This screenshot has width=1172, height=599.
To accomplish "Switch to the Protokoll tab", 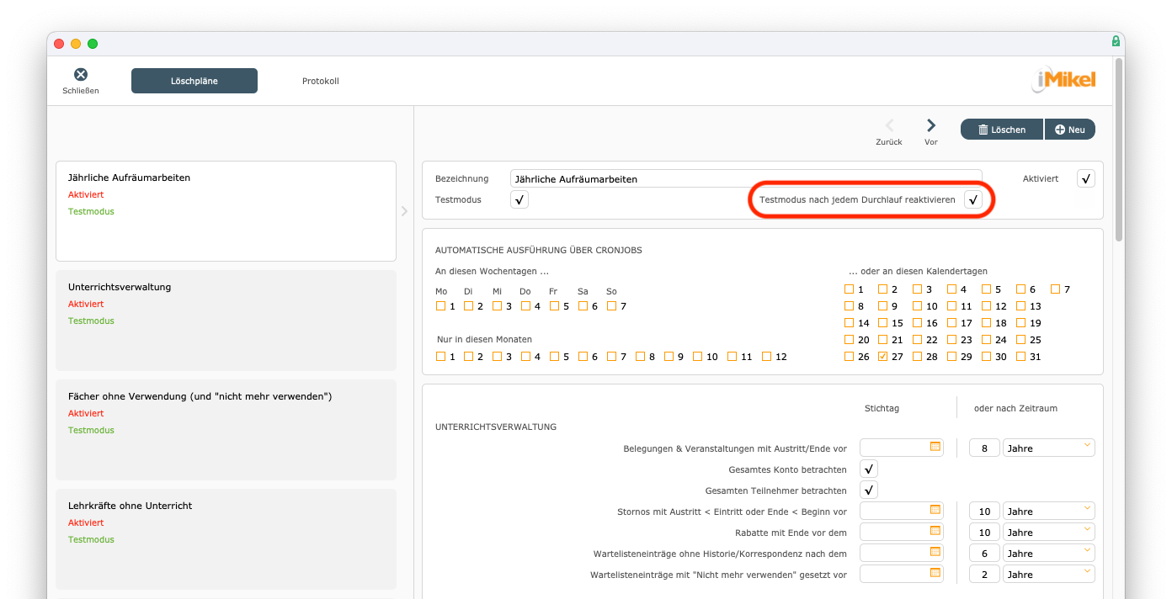I will [320, 81].
